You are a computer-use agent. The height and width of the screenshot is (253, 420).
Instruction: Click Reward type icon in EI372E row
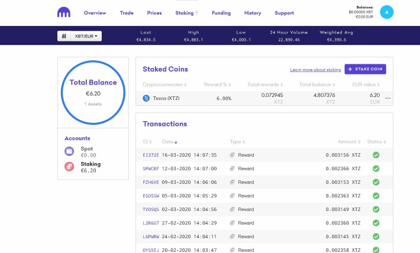click(232, 155)
